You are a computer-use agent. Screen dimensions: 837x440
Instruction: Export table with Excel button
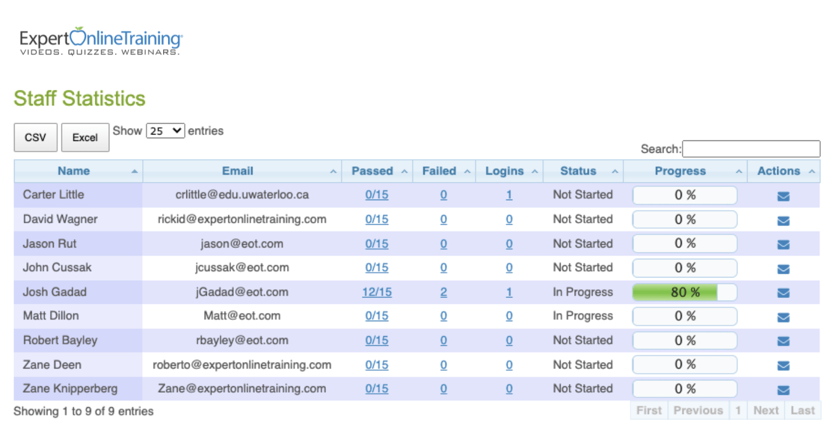click(x=85, y=137)
